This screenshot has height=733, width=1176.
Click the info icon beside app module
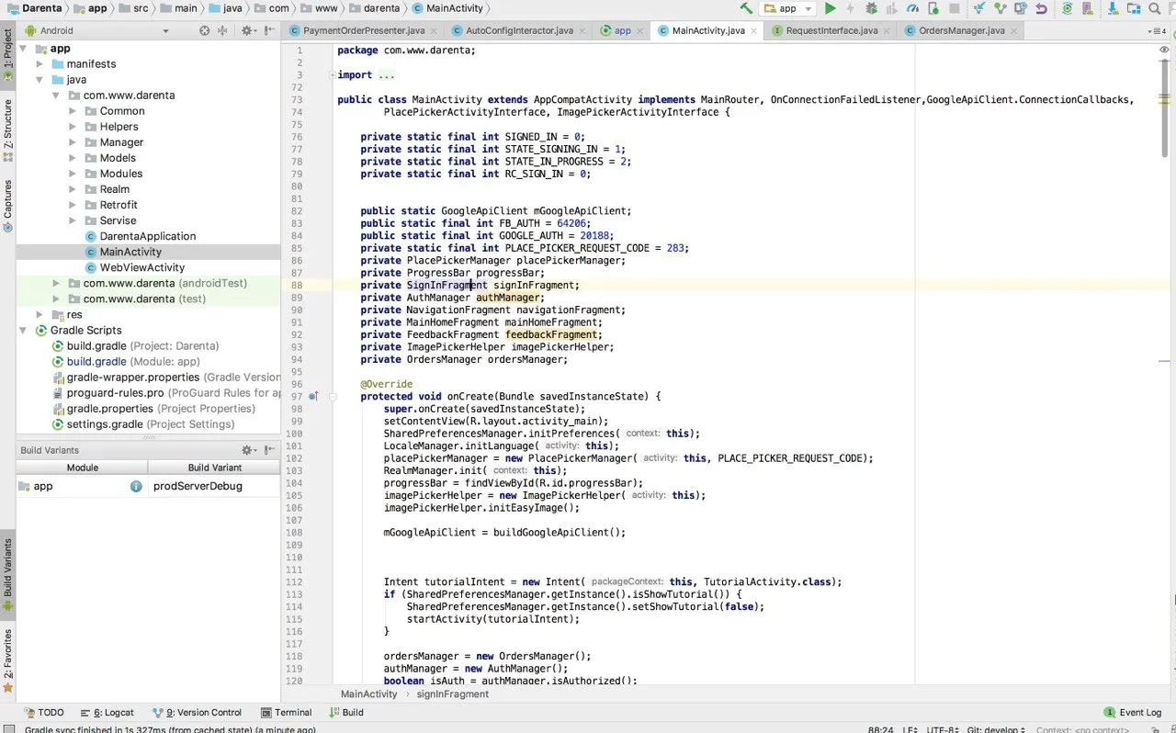(x=136, y=486)
